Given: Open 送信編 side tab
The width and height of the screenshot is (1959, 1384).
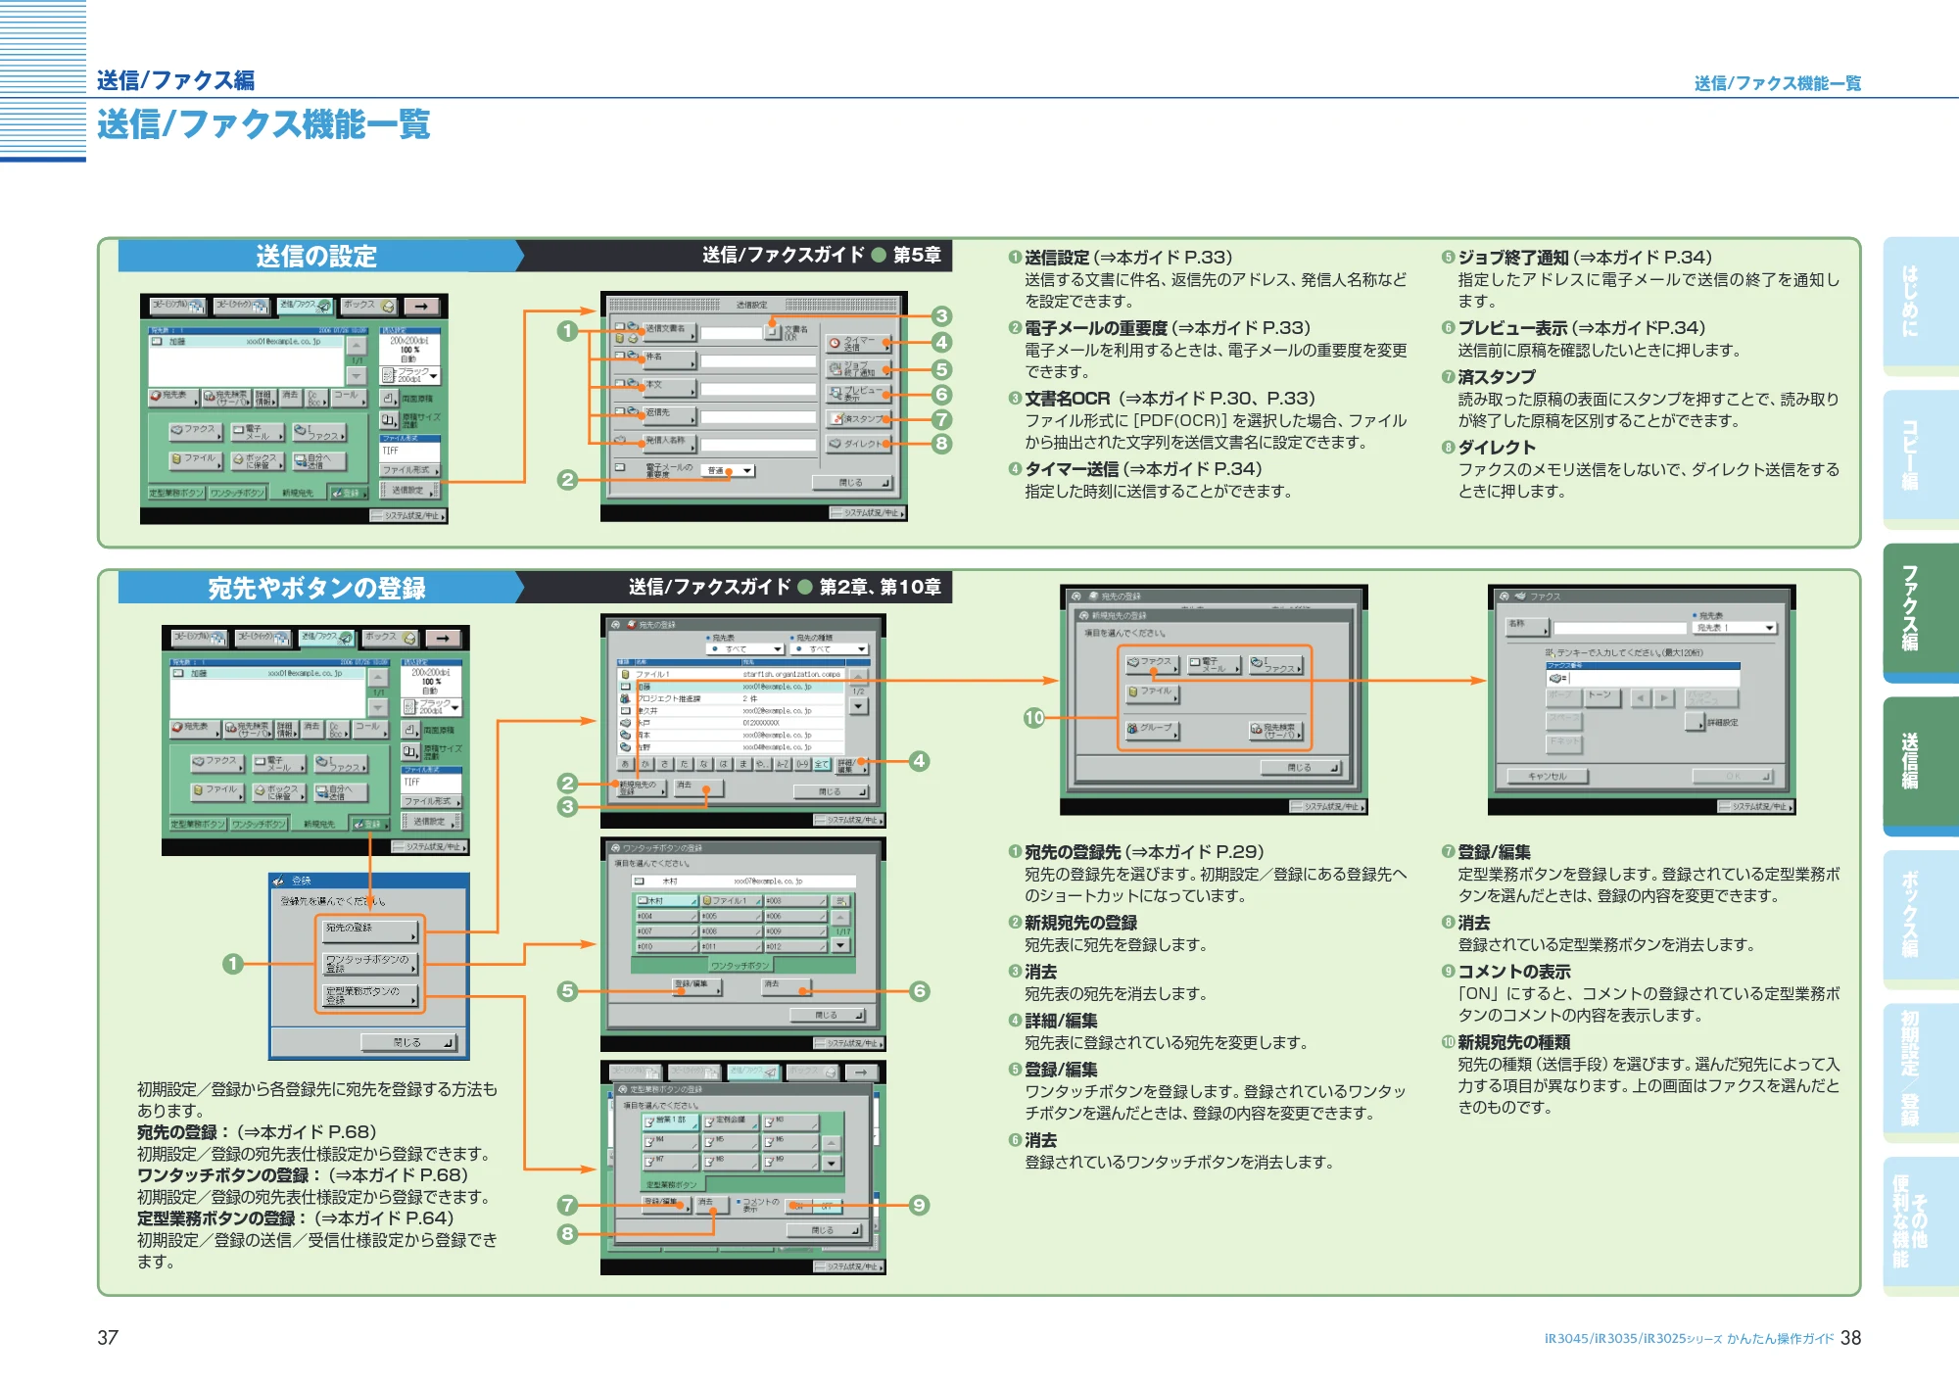Looking at the screenshot, I should [1919, 765].
